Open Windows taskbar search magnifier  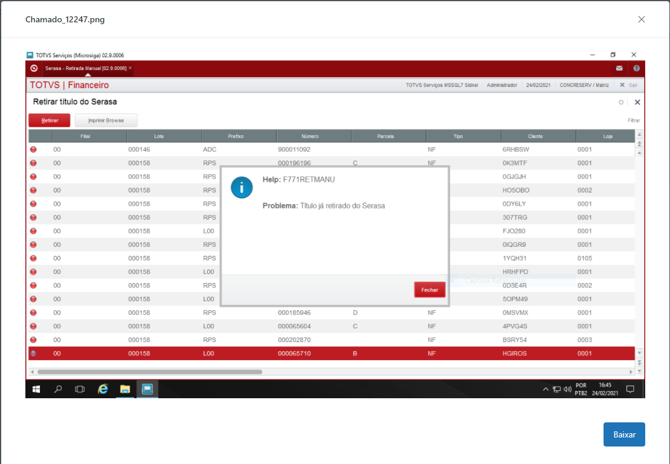(58, 389)
